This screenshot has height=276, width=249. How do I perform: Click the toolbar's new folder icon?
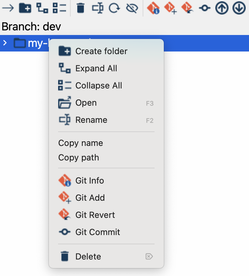tap(25, 8)
